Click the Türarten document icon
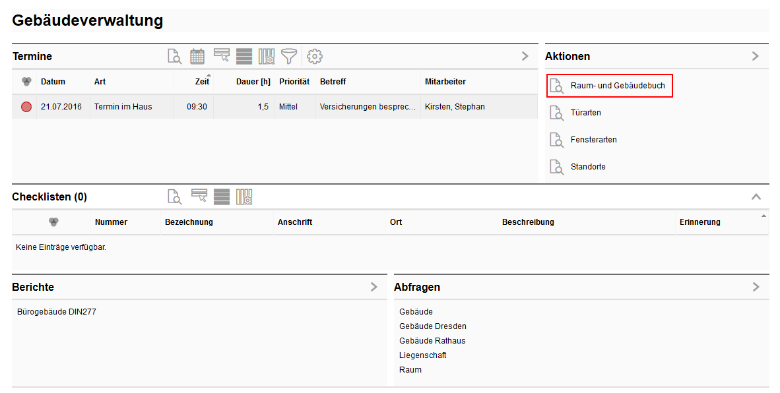The width and height of the screenshot is (780, 393). click(x=557, y=113)
